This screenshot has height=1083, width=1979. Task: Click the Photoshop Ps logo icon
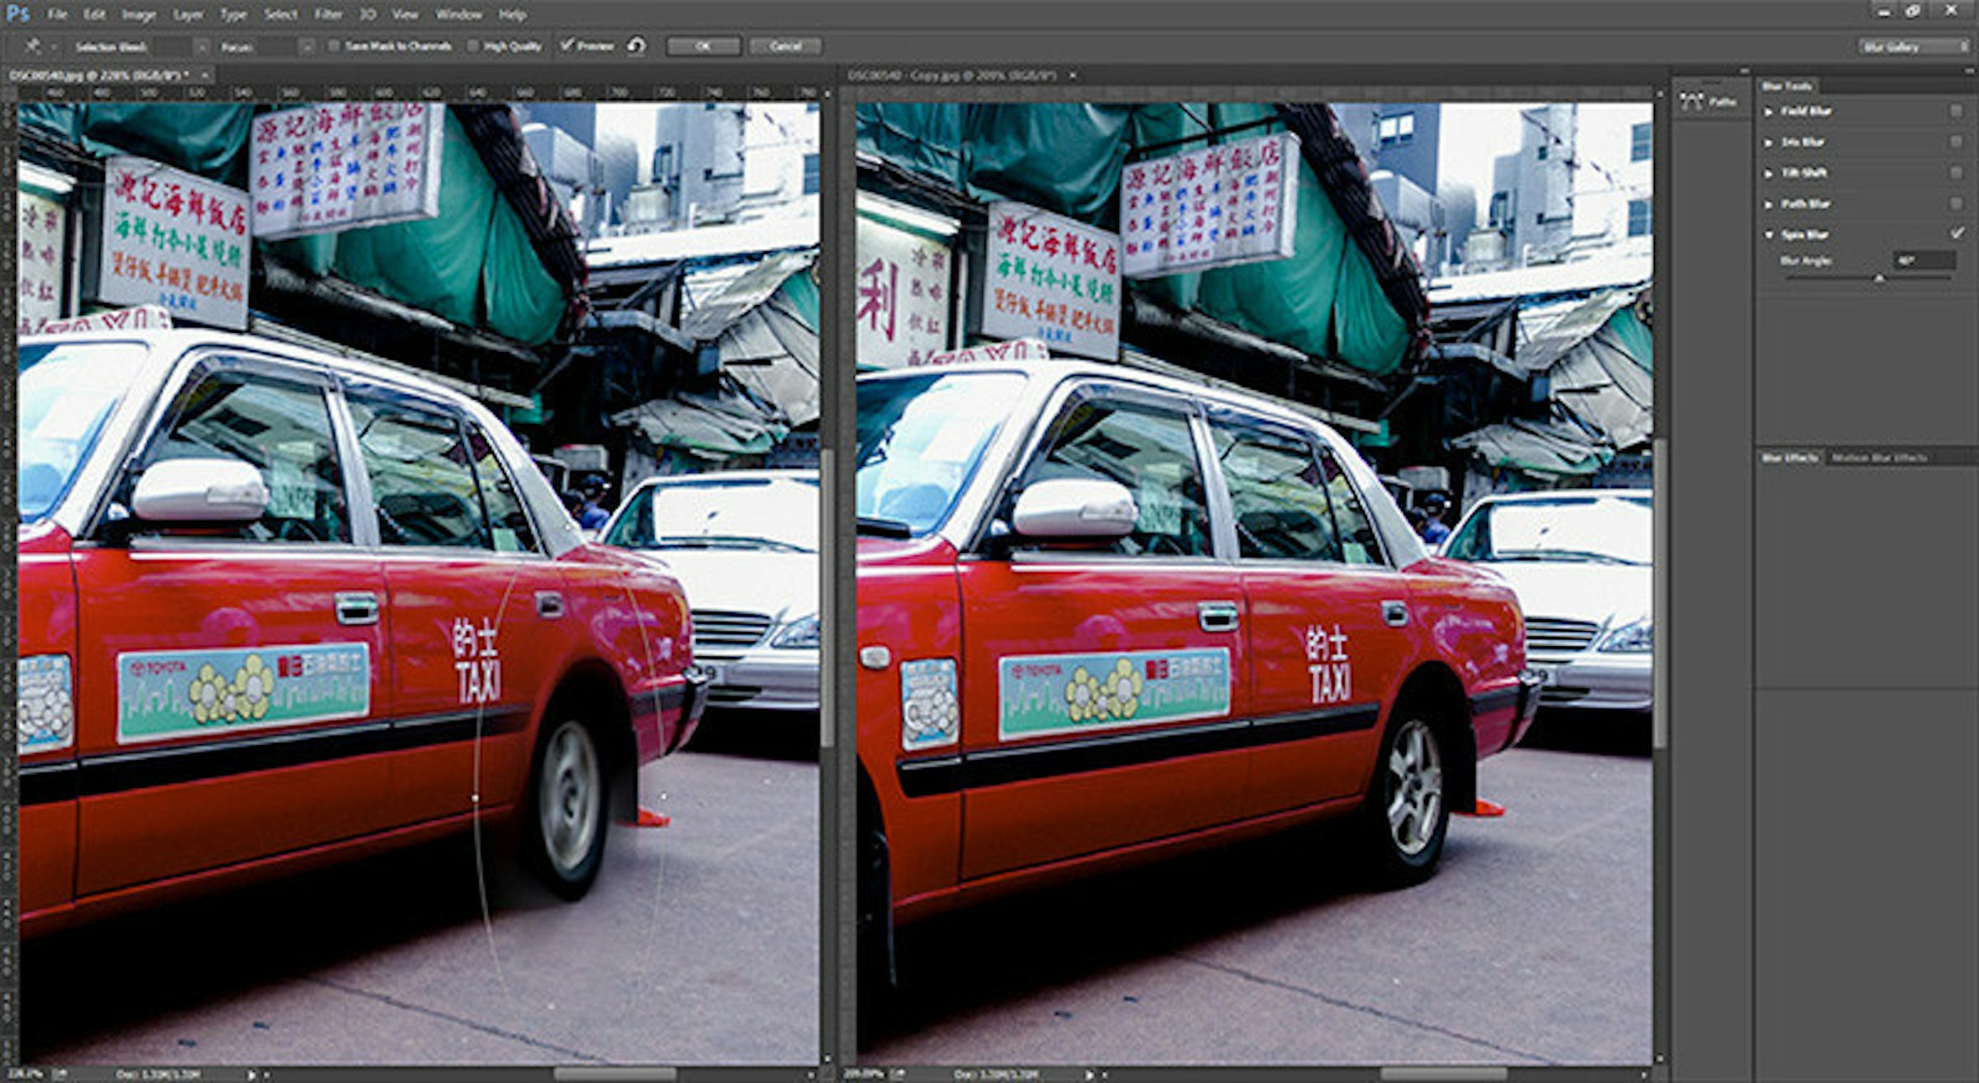[x=17, y=14]
